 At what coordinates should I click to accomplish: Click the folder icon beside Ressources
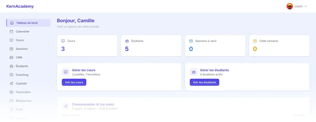point(11,101)
